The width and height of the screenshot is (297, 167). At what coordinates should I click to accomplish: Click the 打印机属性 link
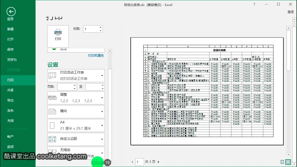tap(96, 55)
